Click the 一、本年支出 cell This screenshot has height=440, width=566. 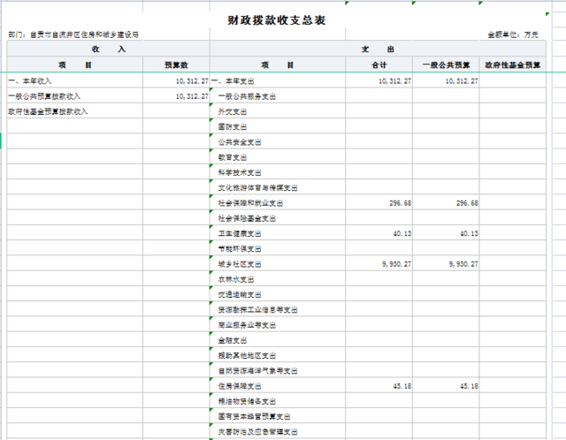click(x=236, y=80)
